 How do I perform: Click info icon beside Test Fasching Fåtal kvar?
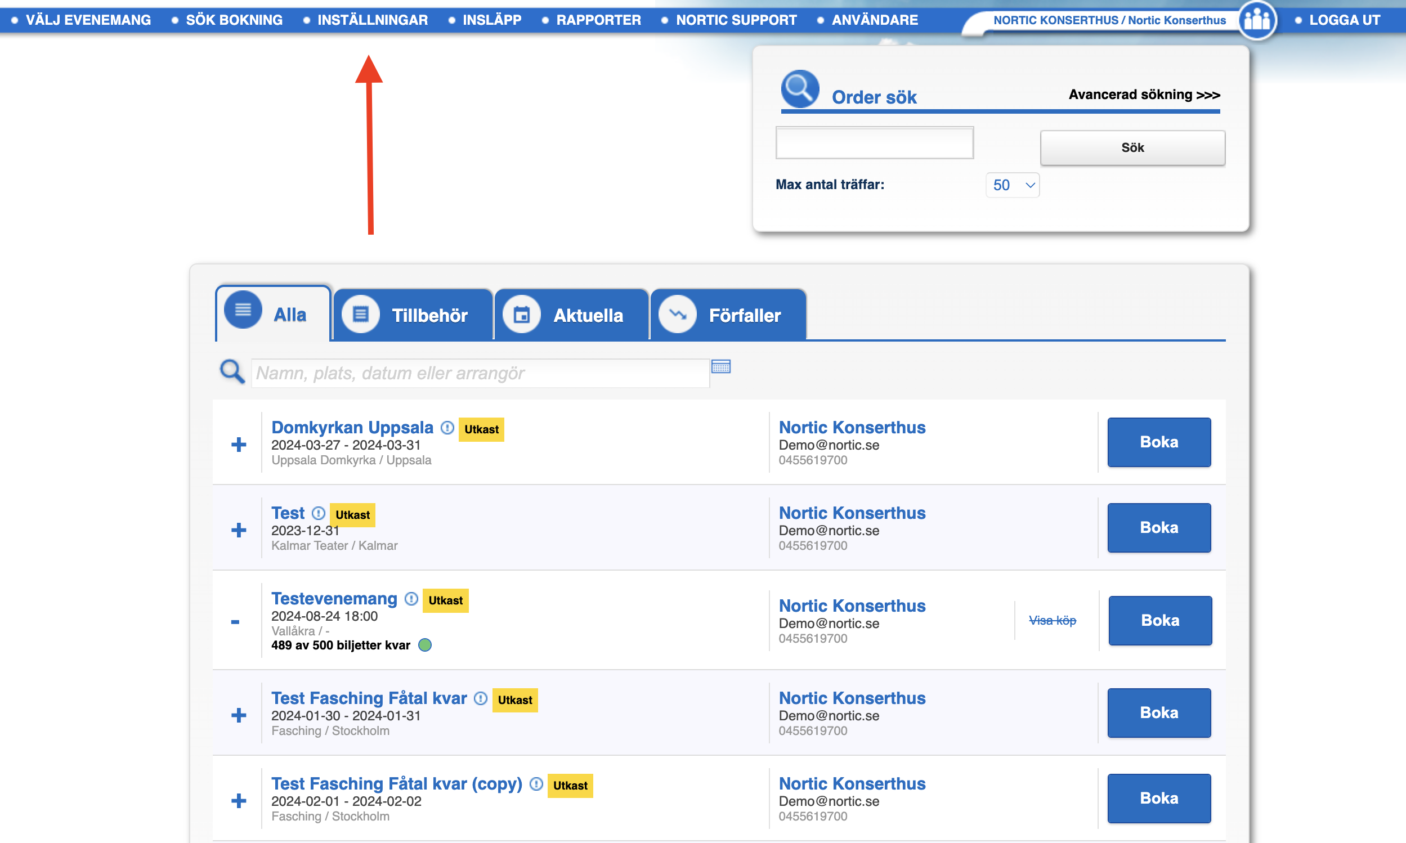coord(481,698)
